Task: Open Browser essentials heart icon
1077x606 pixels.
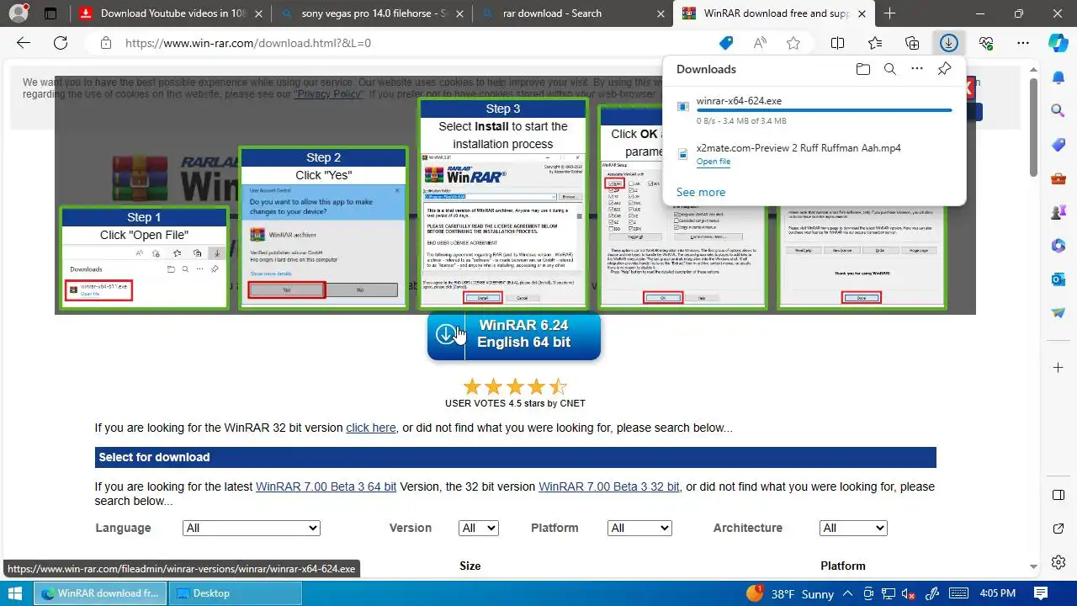Action: [x=986, y=43]
